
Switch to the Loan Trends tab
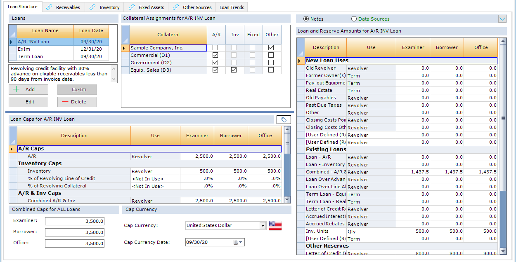[232, 7]
